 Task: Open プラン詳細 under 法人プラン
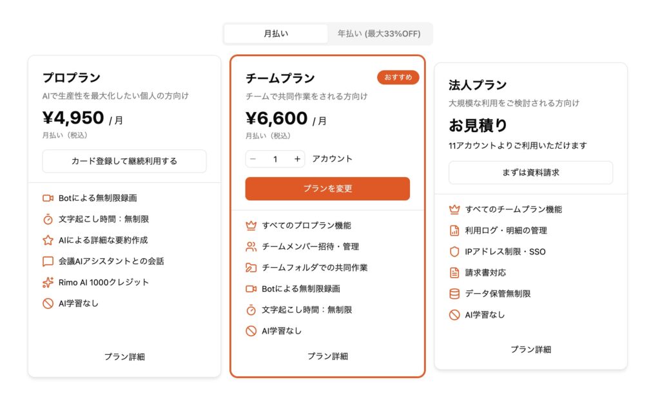pos(530,349)
